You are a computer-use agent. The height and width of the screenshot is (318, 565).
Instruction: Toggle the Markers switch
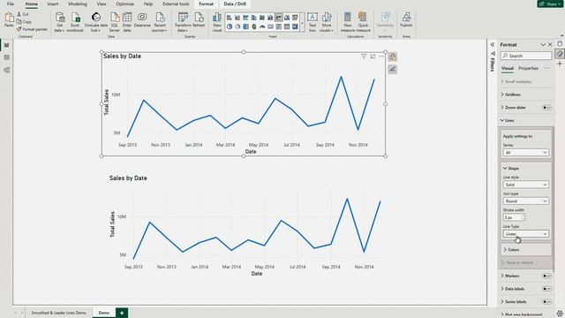pos(546,276)
